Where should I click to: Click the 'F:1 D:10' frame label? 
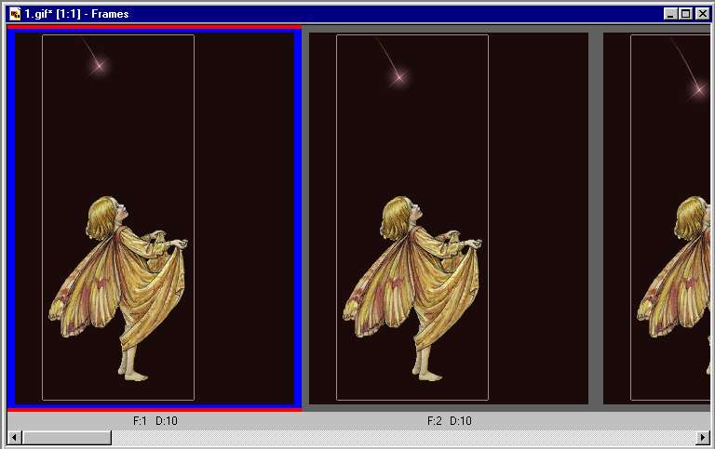click(x=155, y=421)
